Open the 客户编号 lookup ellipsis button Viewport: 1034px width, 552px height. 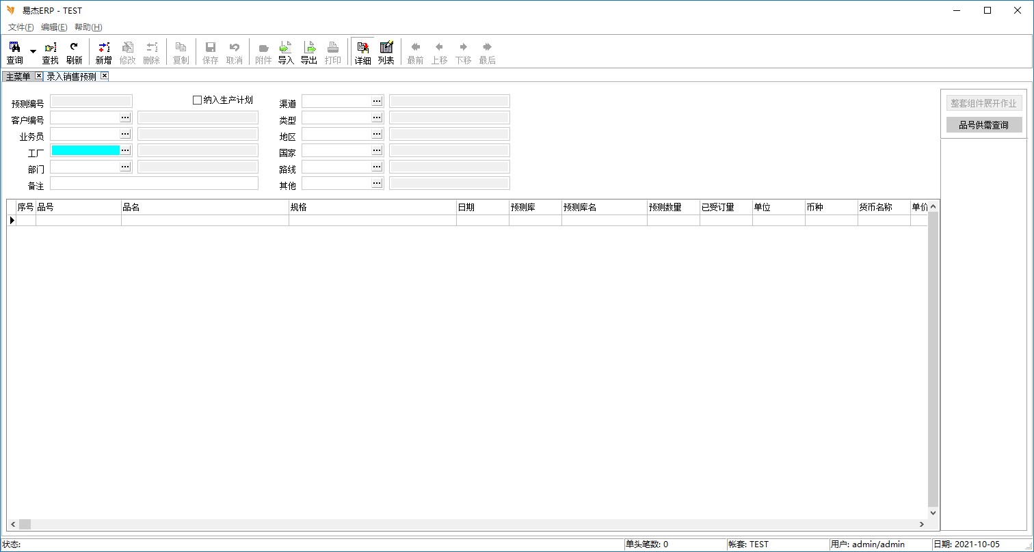point(125,118)
